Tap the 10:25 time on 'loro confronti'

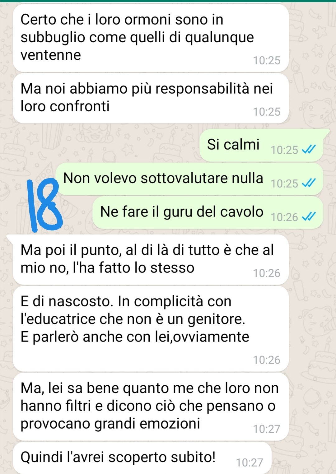point(267,112)
